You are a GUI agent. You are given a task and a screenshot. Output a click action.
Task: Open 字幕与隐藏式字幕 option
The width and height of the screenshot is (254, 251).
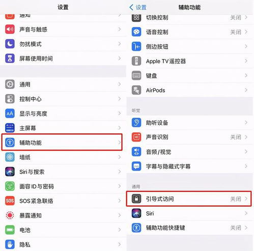[189, 166]
